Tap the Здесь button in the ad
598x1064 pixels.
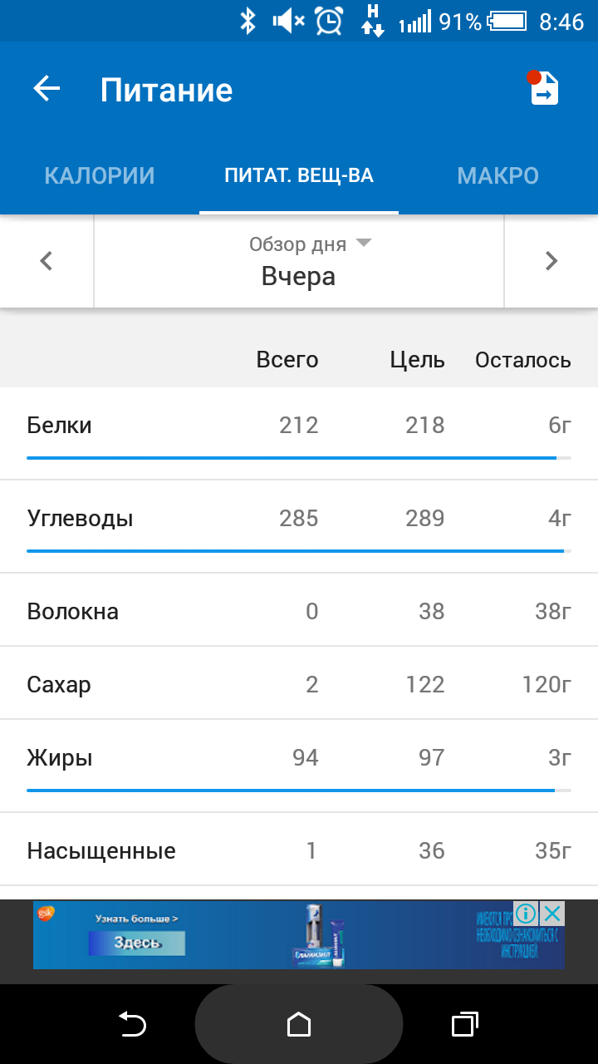(x=137, y=943)
